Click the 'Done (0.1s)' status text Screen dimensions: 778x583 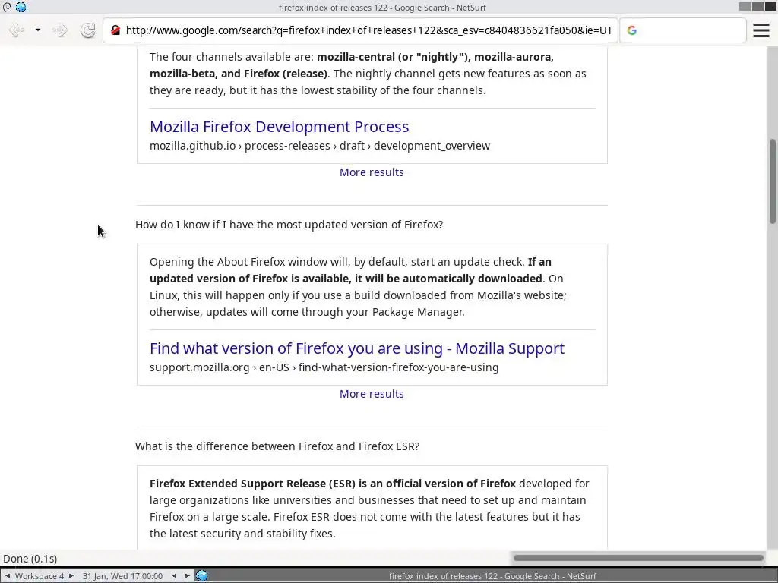click(30, 559)
